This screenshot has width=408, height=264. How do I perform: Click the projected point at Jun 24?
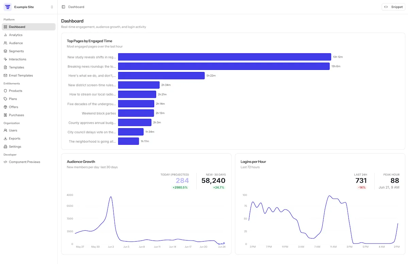coord(224,243)
